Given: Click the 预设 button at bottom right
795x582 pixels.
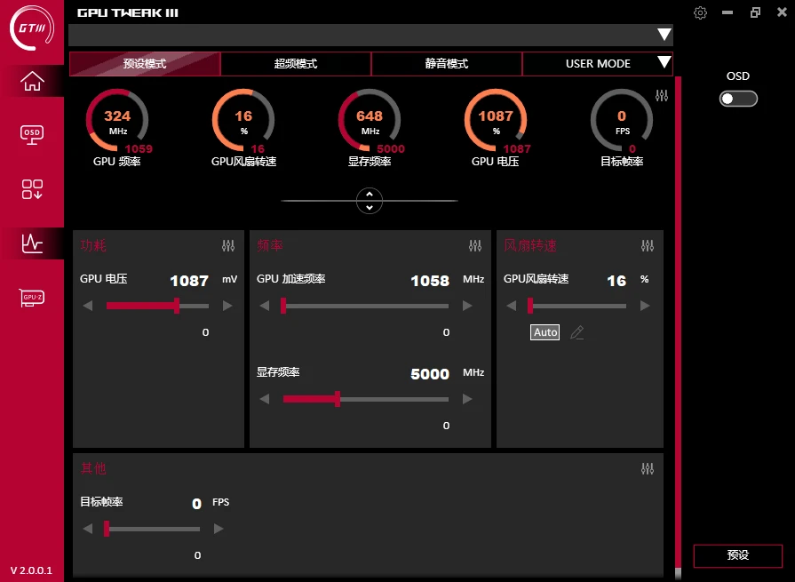Looking at the screenshot, I should pos(737,555).
